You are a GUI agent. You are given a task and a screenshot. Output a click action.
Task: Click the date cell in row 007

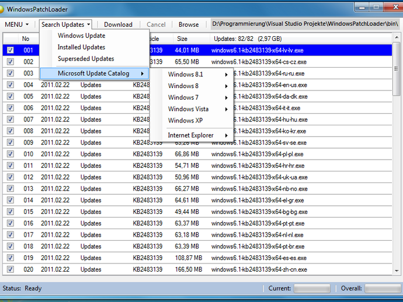[55, 120]
